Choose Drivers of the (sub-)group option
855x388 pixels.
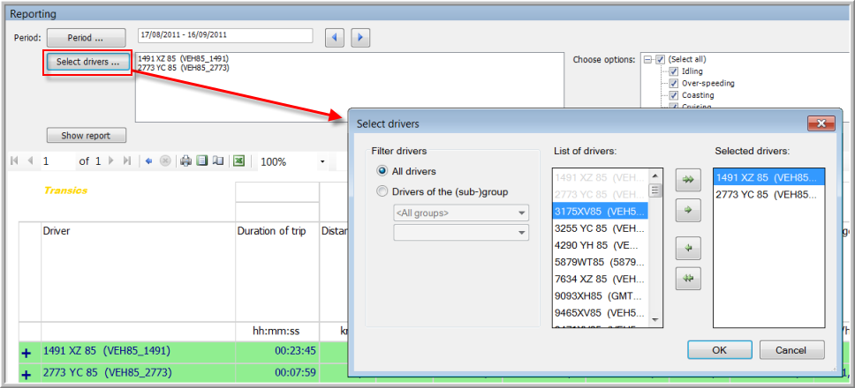[x=382, y=191]
